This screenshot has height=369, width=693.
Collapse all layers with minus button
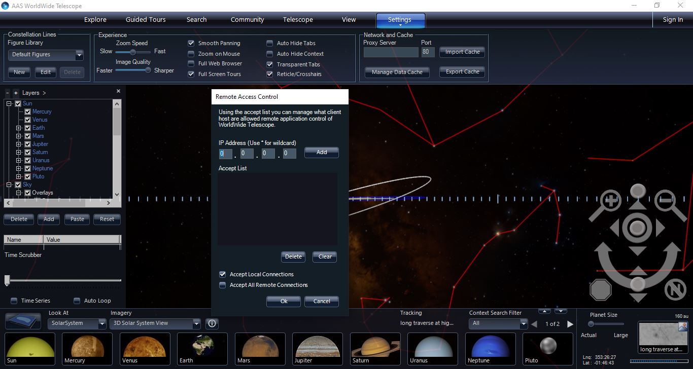tap(8, 93)
